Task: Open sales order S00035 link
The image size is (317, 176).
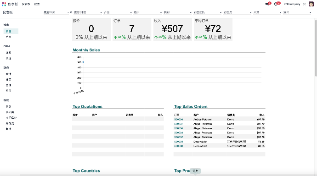Action: pos(179,142)
